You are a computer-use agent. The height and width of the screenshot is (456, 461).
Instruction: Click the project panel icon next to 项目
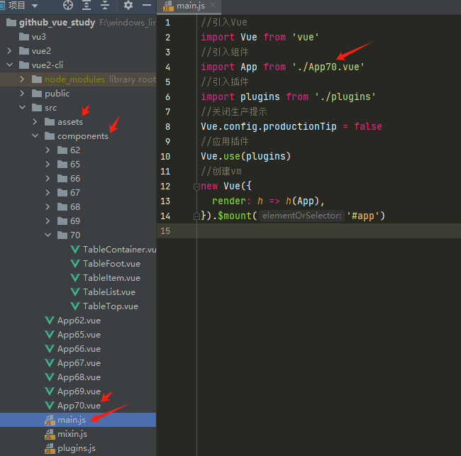(x=1, y=5)
